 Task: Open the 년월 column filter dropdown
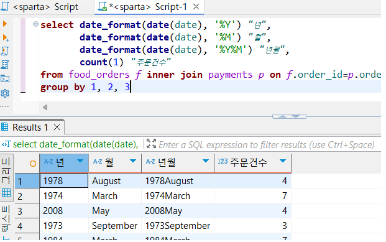tap(206, 161)
